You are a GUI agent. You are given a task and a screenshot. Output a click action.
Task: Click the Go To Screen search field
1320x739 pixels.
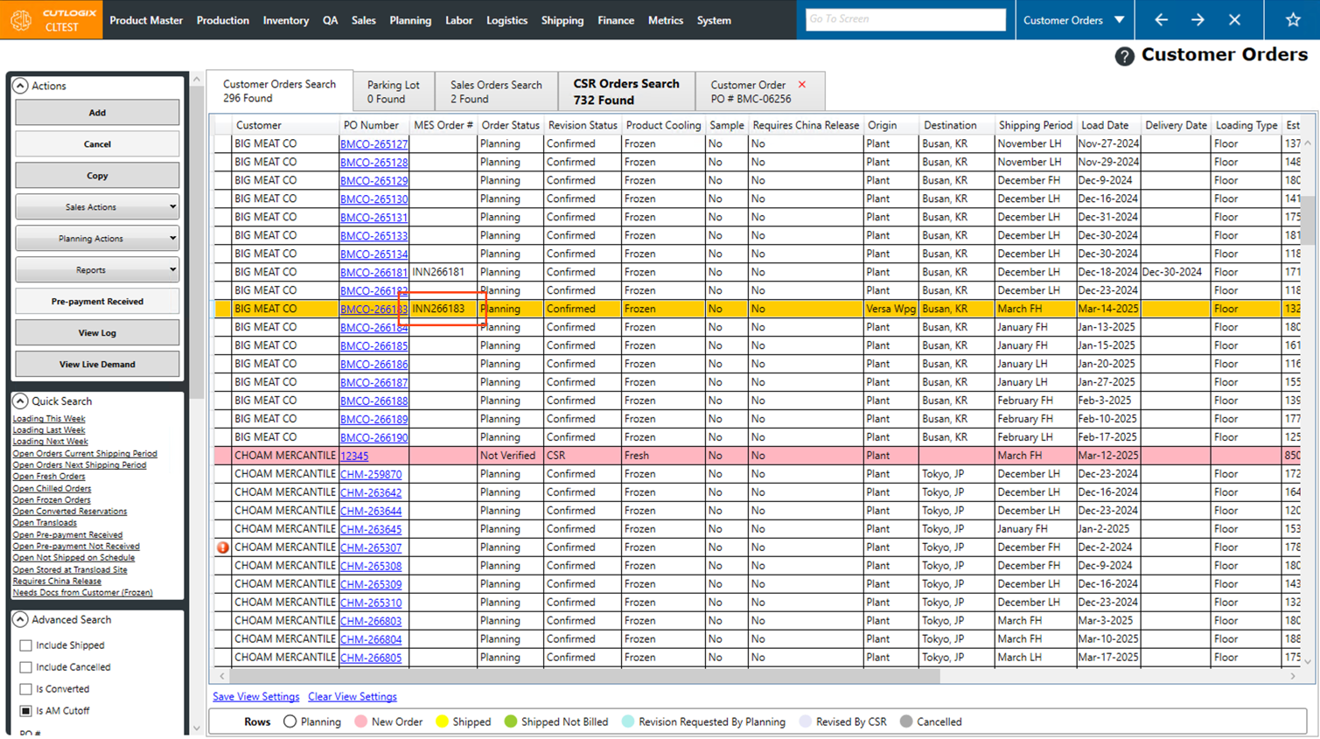point(904,19)
